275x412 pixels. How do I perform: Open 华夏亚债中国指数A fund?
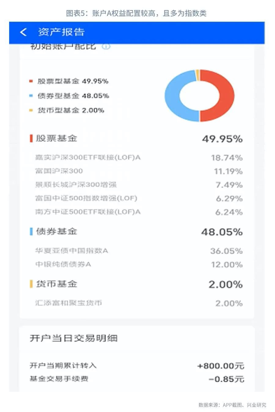coord(72,251)
